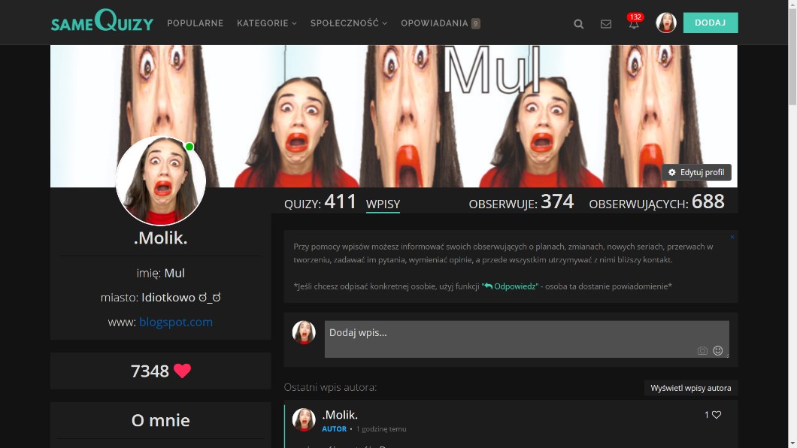Click the camera icon in post box
Viewport: 797px width, 448px height.
[x=702, y=351]
